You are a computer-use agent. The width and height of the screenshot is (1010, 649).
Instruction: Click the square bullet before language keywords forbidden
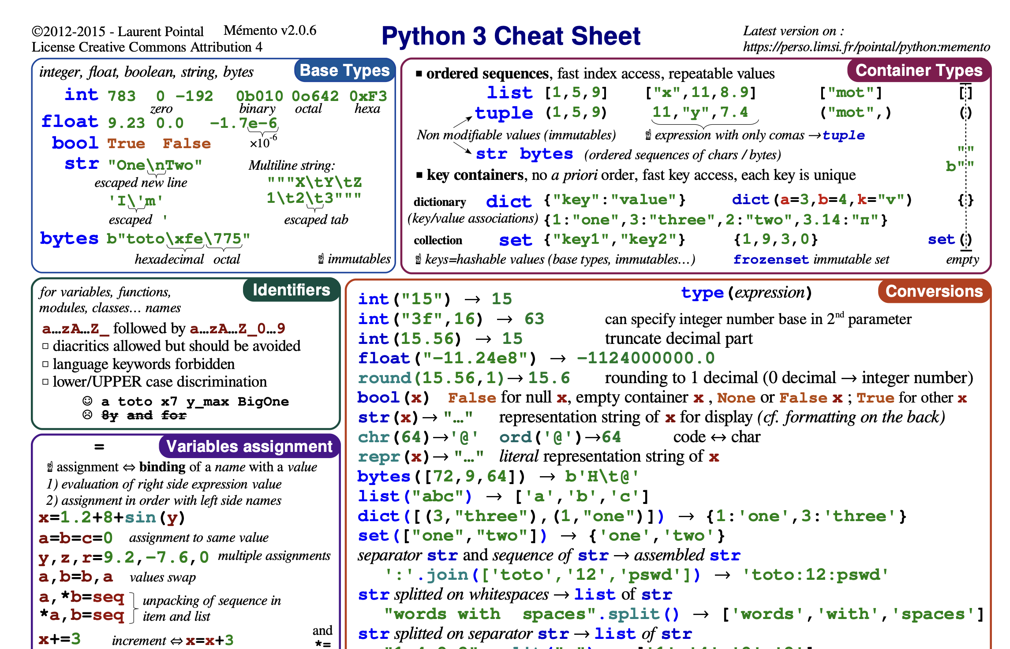[45, 364]
